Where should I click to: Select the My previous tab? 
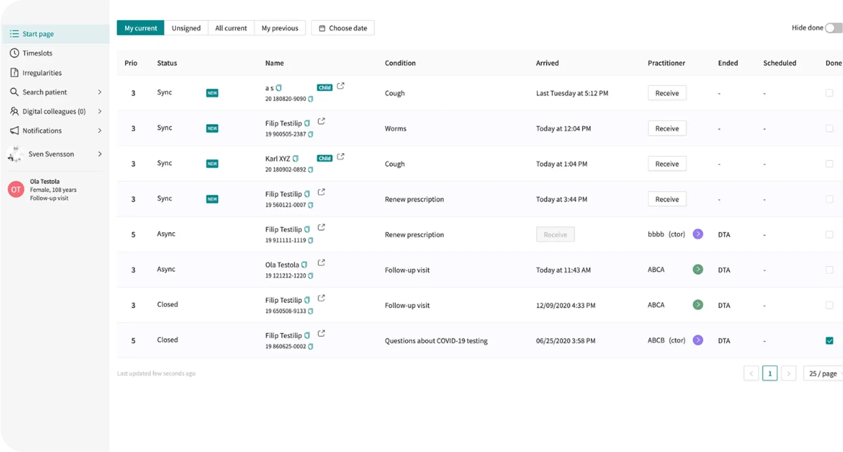pos(280,28)
